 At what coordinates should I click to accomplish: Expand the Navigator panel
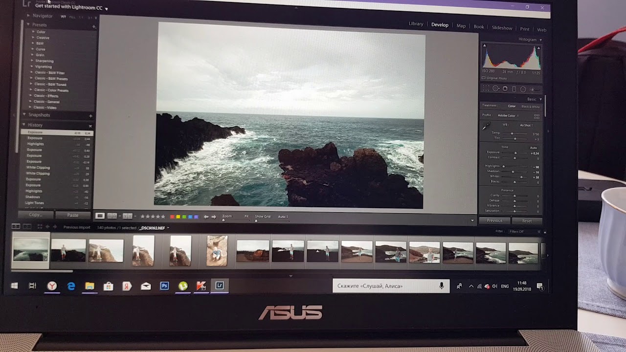[28, 16]
